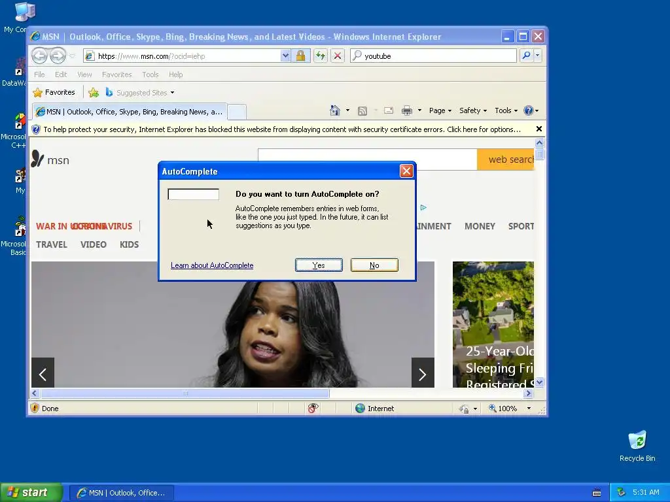The image size is (670, 502).
Task: Click the Print icon
Action: coord(407,111)
